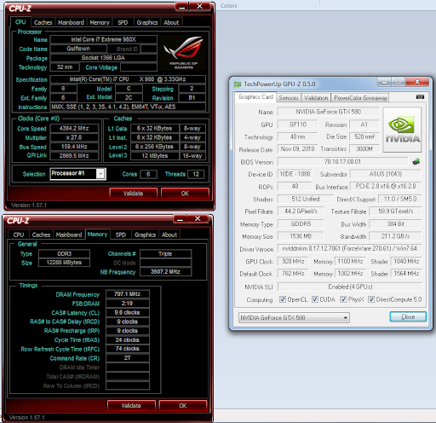Minimize the GPU-Z window
436x423 pixels.
384,82
